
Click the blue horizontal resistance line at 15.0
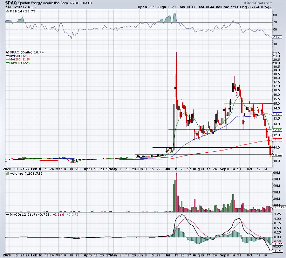pyautogui.click(x=249, y=103)
